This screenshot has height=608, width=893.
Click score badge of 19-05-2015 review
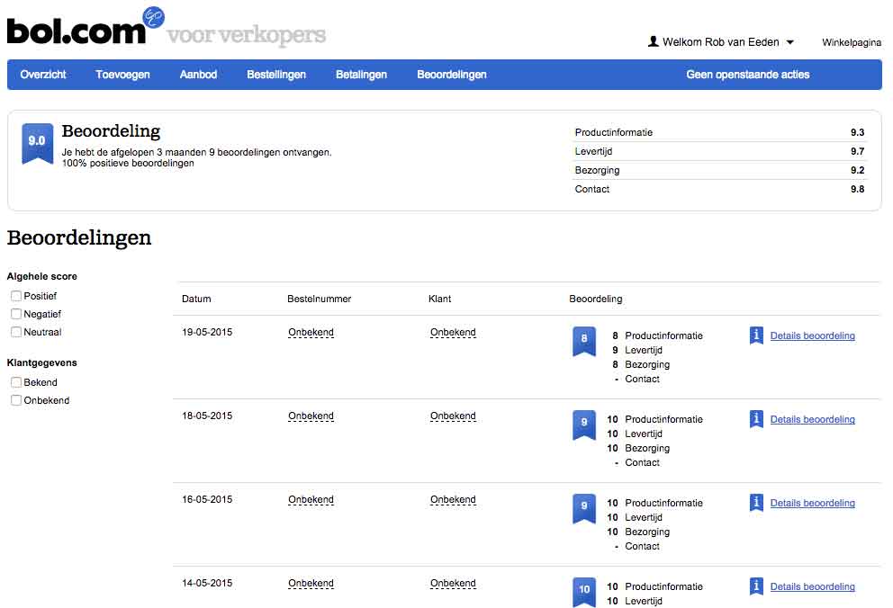[x=584, y=340]
